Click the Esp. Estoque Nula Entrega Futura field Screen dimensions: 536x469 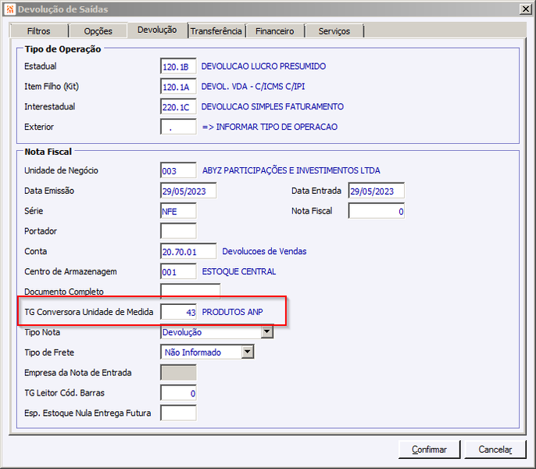click(178, 413)
